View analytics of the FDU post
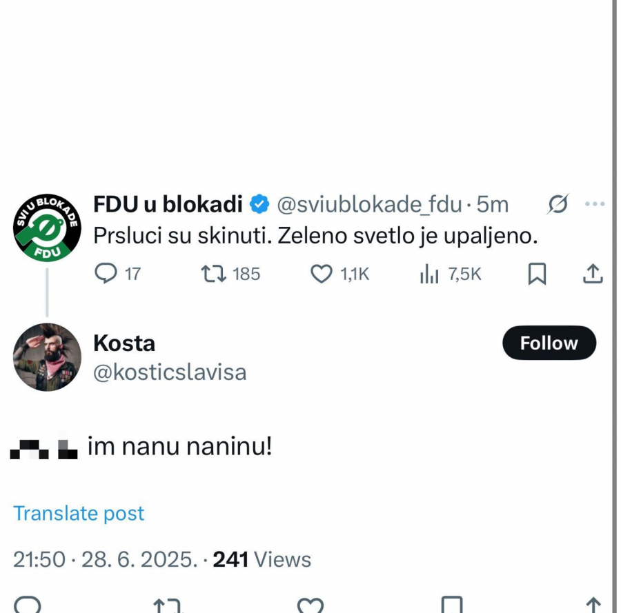 tap(429, 274)
